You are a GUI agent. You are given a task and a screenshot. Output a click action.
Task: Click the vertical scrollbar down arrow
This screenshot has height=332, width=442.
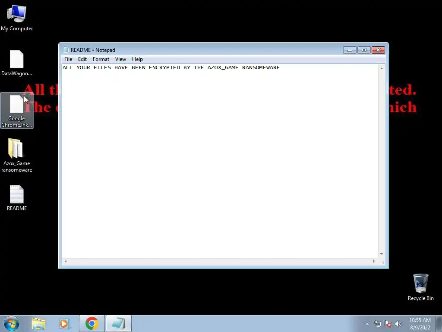[382, 254]
